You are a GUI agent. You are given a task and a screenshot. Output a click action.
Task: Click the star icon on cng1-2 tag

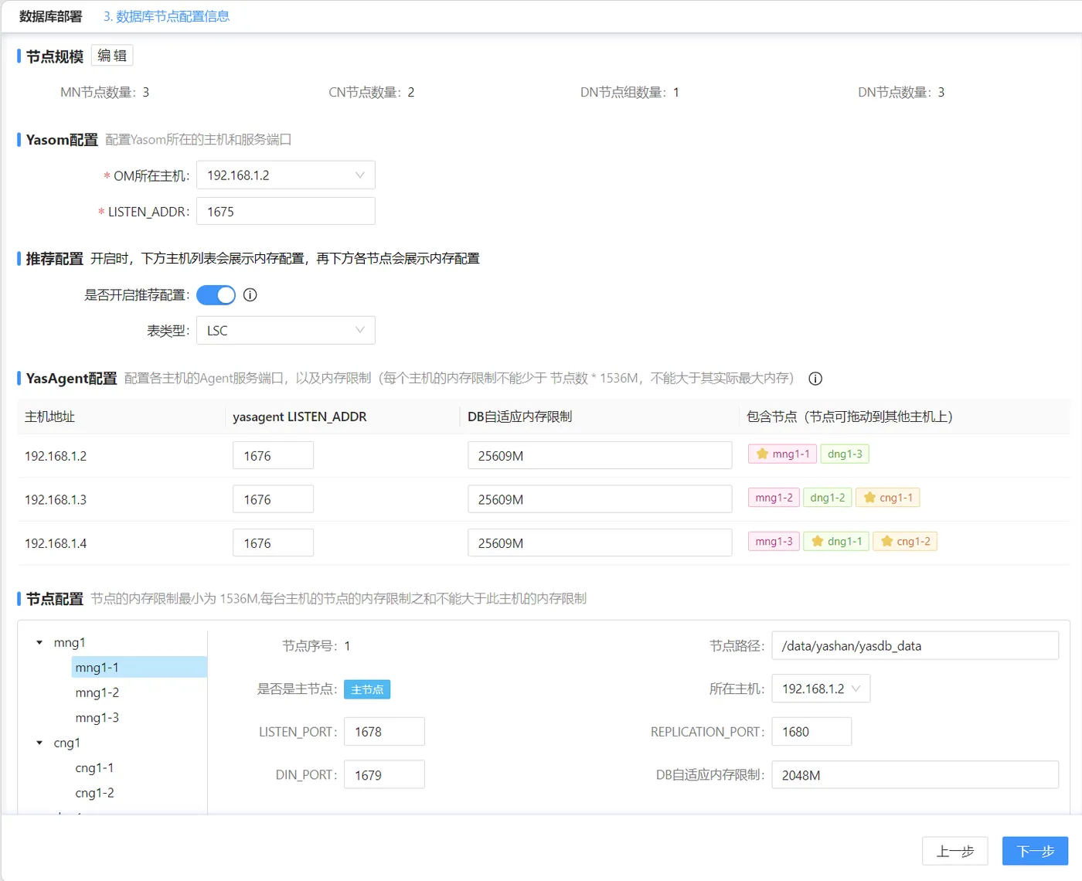pos(886,541)
